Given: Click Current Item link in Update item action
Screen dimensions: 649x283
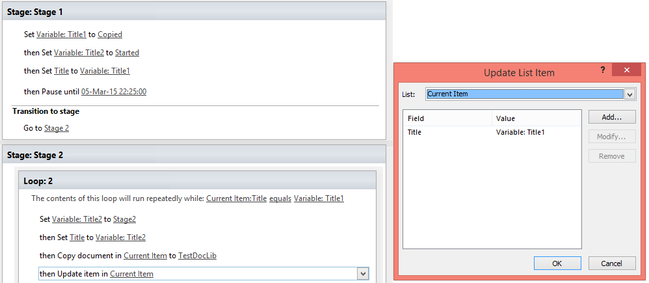Looking at the screenshot, I should click(x=131, y=274).
